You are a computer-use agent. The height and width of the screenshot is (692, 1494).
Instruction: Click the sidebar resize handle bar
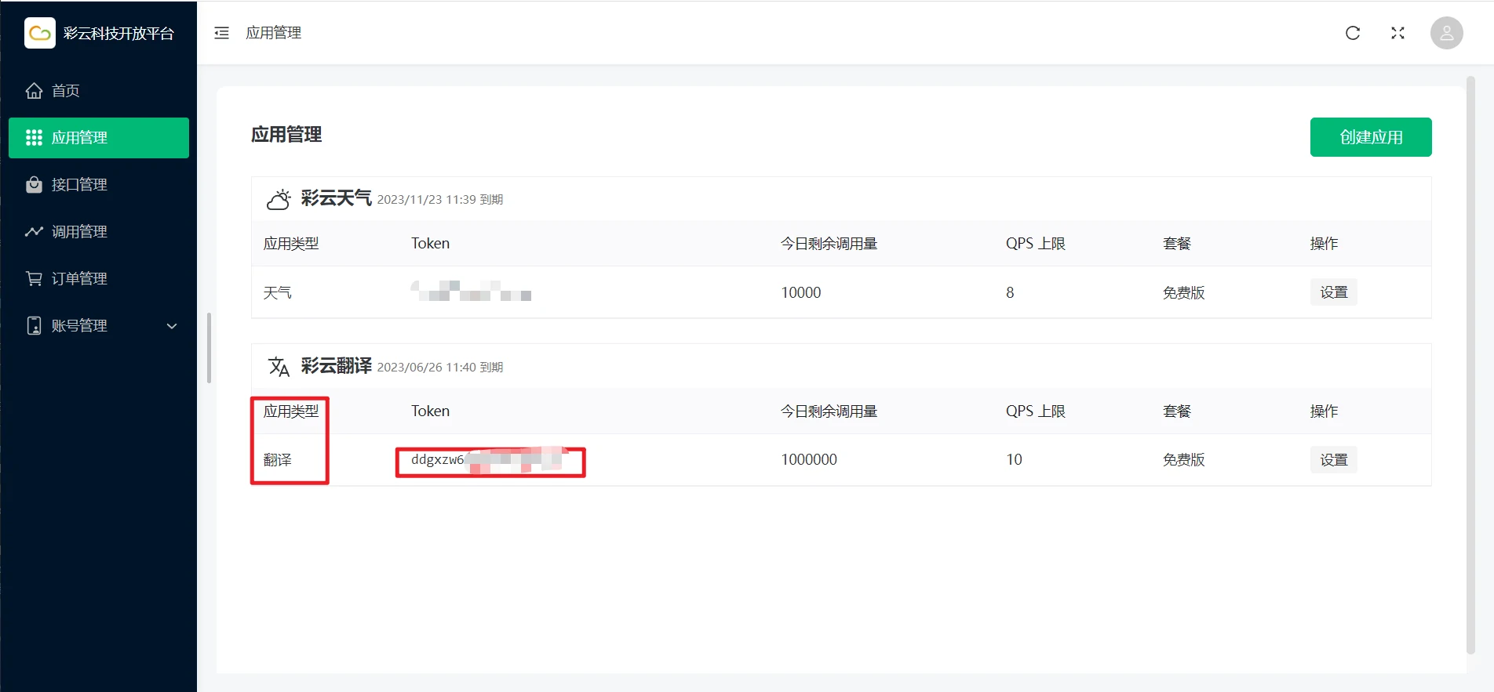tap(209, 348)
